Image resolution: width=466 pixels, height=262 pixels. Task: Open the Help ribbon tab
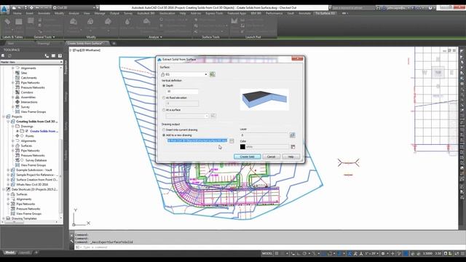click(x=183, y=13)
